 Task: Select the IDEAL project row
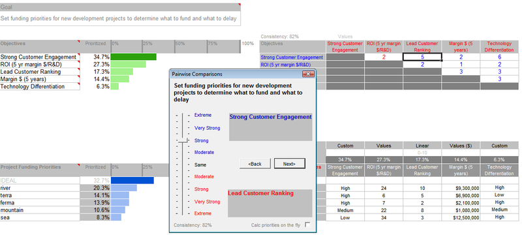point(40,180)
